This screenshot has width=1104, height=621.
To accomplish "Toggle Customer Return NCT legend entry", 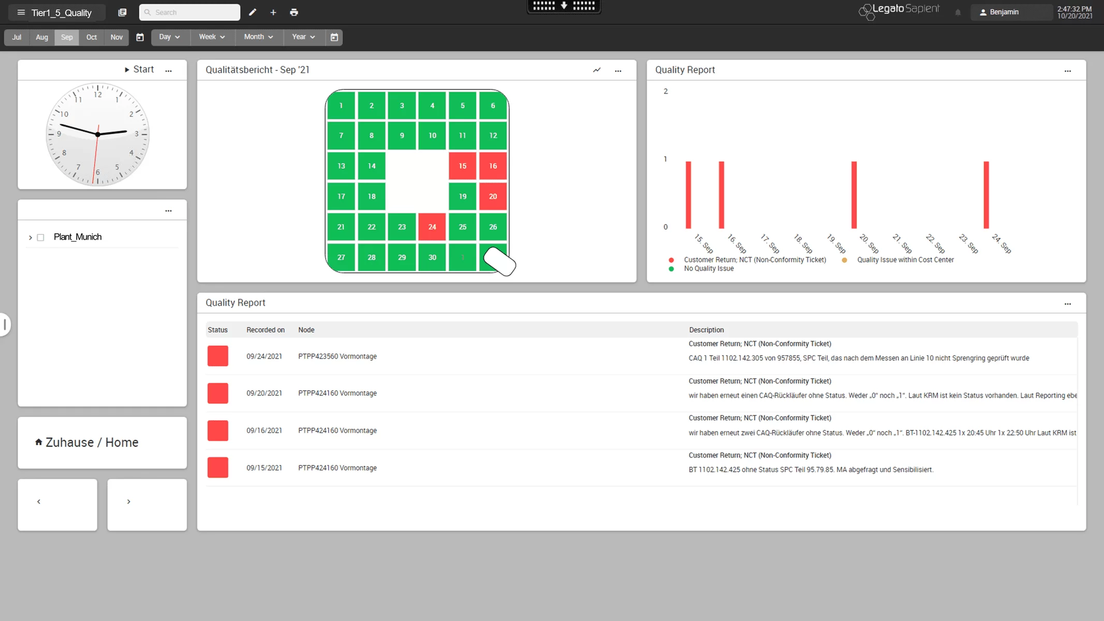I will coord(747,260).
